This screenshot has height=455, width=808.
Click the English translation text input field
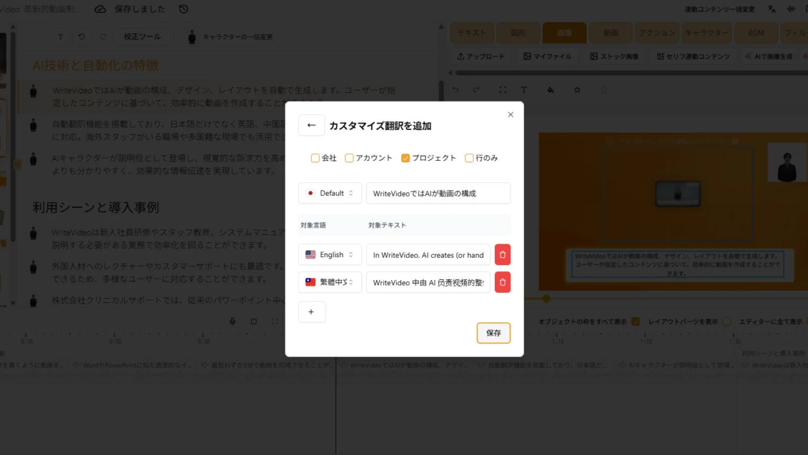[x=428, y=254]
